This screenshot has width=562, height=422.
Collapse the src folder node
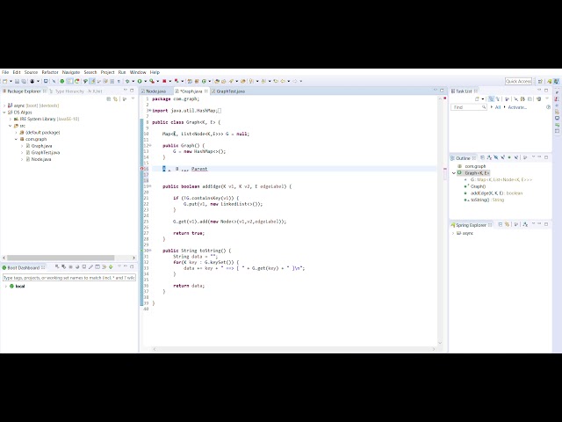pos(11,126)
